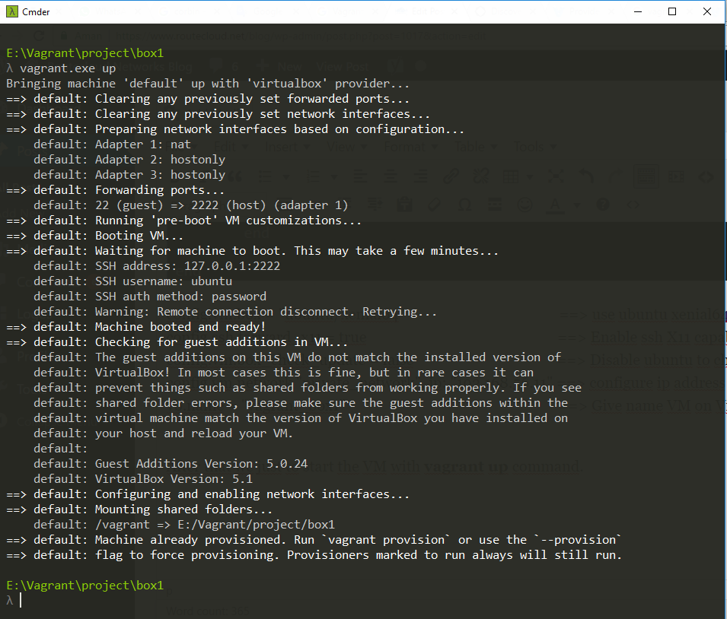Click '/vagrant => E:/Vagrant/project/box1' mount line
This screenshot has width=727, height=619.
[x=184, y=525]
